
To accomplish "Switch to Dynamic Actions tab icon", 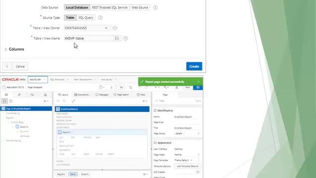I will pyautogui.click(x=19, y=94).
